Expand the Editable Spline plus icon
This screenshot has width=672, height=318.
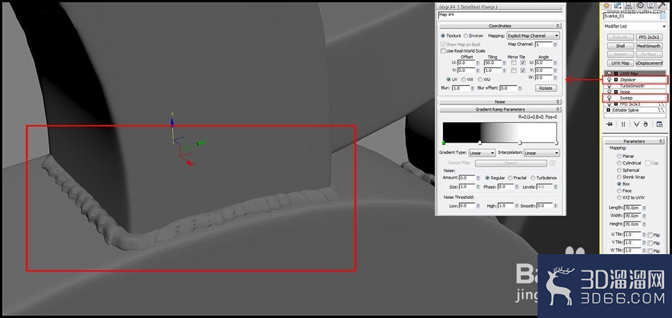coord(608,110)
